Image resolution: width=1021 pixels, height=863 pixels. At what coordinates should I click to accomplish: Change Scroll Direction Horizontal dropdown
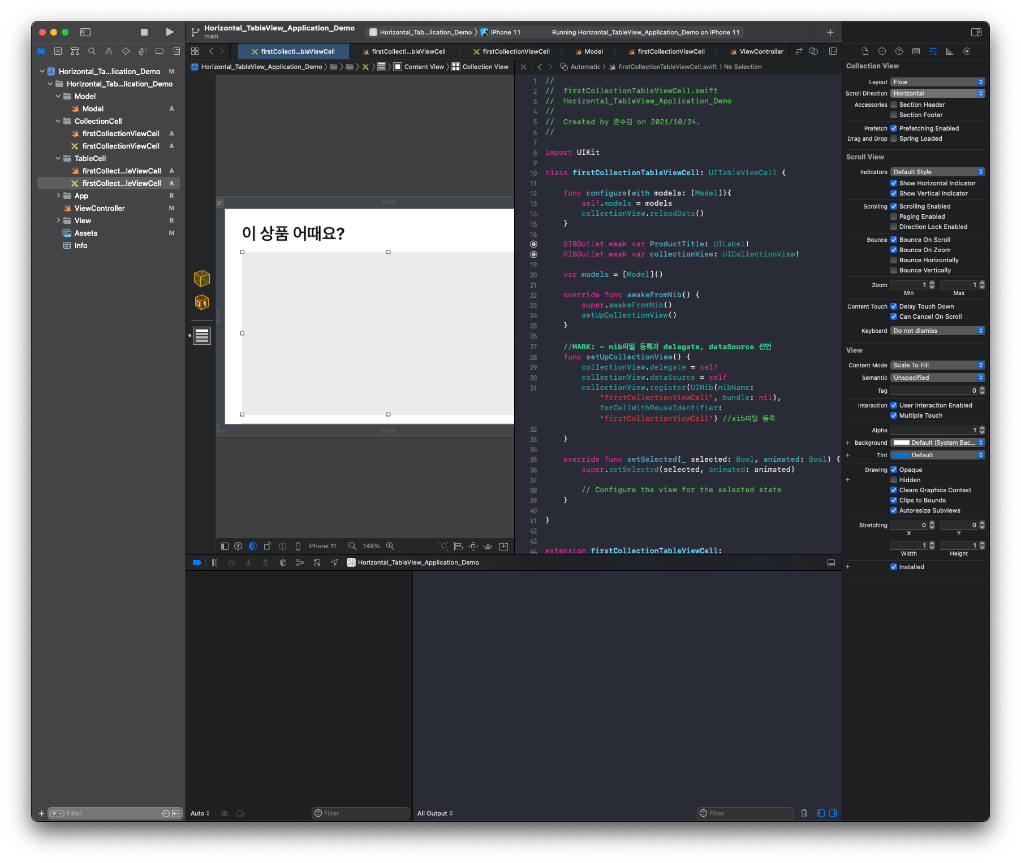[x=937, y=93]
